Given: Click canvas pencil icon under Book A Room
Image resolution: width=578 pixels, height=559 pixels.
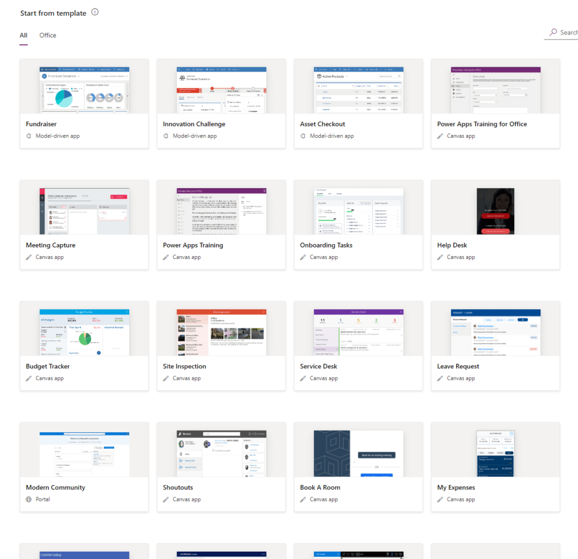Looking at the screenshot, I should [x=303, y=499].
